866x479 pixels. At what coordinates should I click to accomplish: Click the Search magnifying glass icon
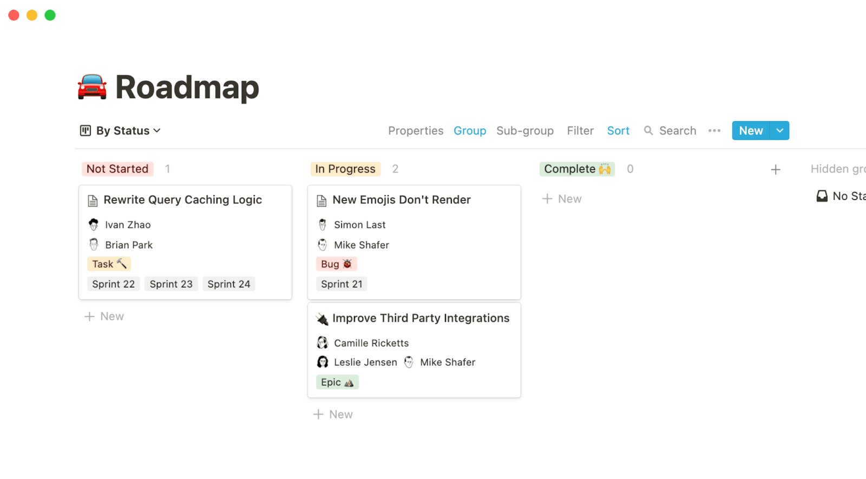point(648,130)
